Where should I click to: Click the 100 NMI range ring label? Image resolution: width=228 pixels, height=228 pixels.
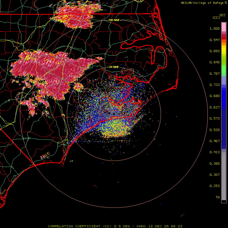coord(114,20)
